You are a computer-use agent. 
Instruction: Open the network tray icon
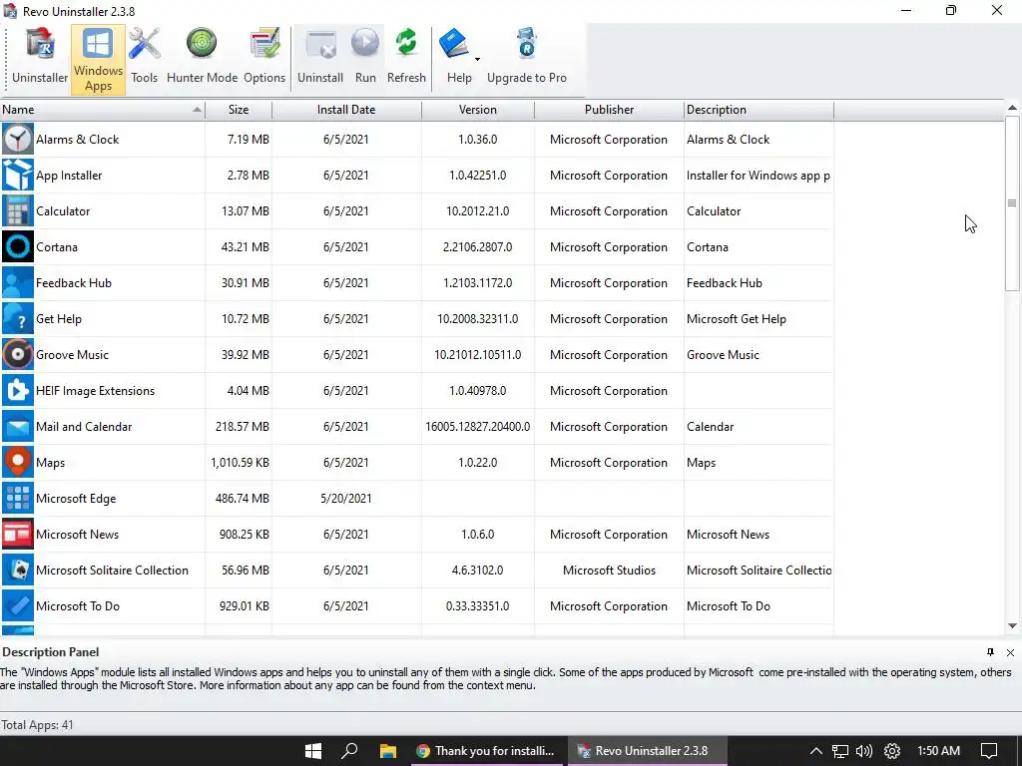coord(840,751)
